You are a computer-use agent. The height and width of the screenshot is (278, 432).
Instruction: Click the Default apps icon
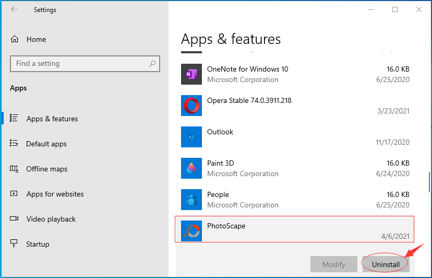click(14, 143)
